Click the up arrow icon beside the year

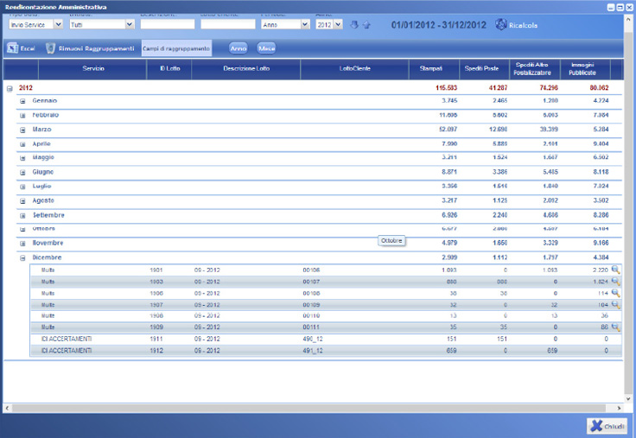(x=366, y=25)
